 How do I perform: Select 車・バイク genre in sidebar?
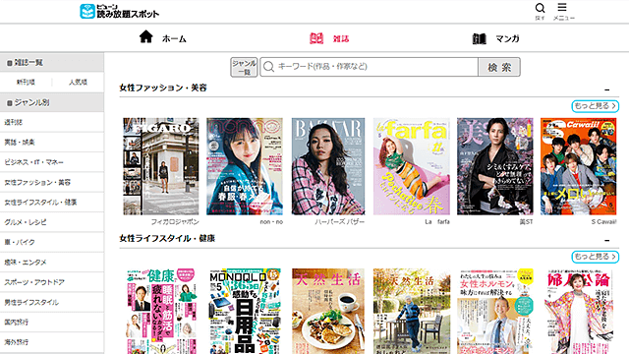click(x=52, y=242)
